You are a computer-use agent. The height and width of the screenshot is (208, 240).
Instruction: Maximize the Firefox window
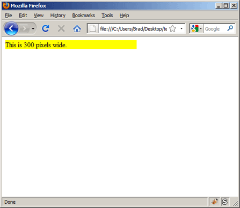(x=226, y=6)
